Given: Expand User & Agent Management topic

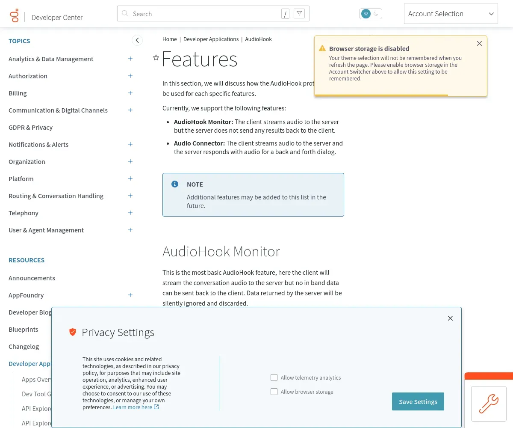Looking at the screenshot, I should pos(130,230).
